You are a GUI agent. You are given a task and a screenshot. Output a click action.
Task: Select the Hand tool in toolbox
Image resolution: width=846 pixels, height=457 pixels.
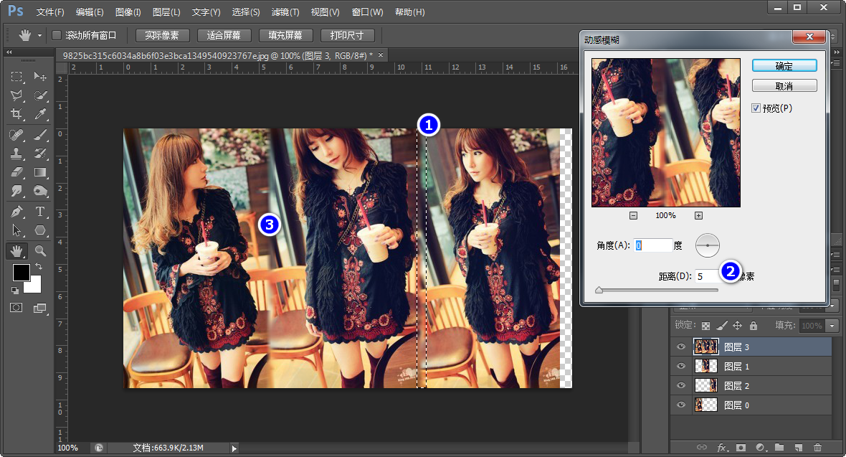[16, 250]
